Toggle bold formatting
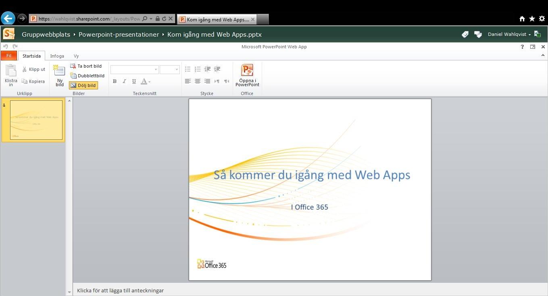The image size is (548, 296). [x=115, y=81]
